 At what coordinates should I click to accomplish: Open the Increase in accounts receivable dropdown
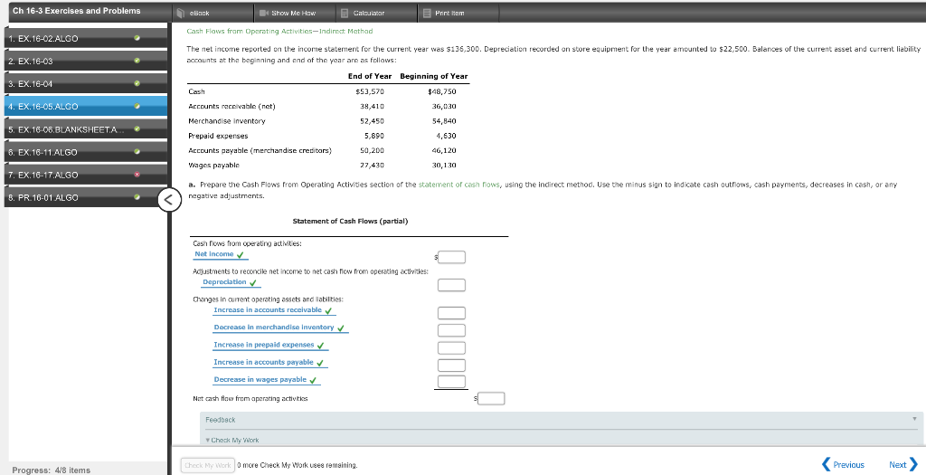click(x=274, y=310)
